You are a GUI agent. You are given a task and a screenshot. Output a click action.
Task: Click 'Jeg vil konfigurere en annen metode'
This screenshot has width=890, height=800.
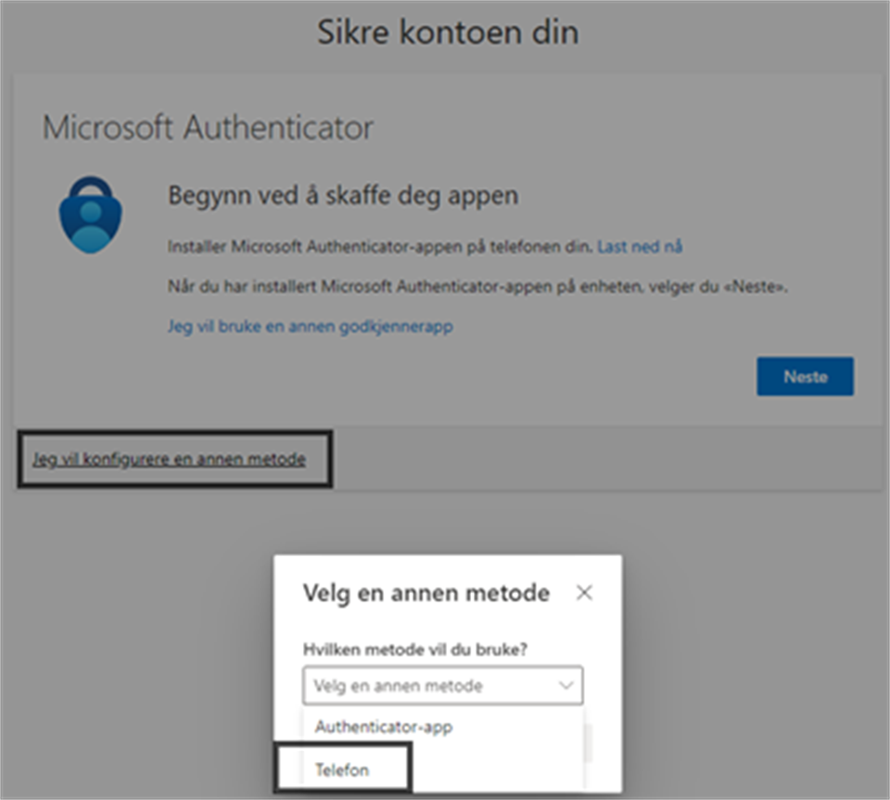click(x=169, y=459)
